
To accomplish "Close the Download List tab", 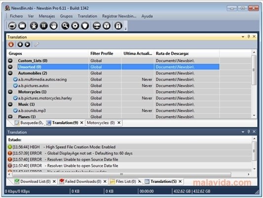I will point(54,181).
